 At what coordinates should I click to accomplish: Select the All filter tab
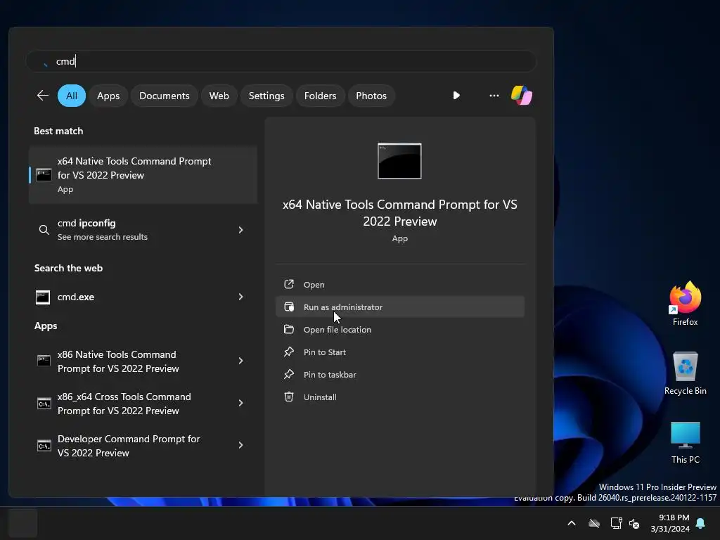72,96
